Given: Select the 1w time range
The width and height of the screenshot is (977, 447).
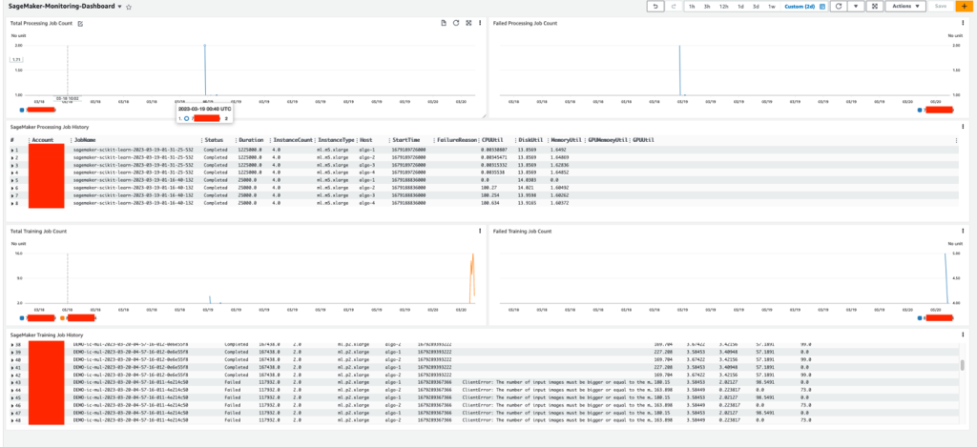Looking at the screenshot, I should click(771, 7).
